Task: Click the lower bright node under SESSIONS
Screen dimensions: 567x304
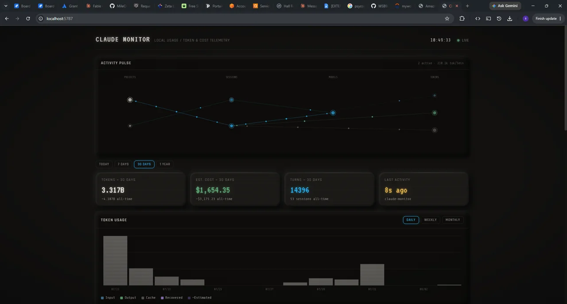Action: pyautogui.click(x=231, y=126)
